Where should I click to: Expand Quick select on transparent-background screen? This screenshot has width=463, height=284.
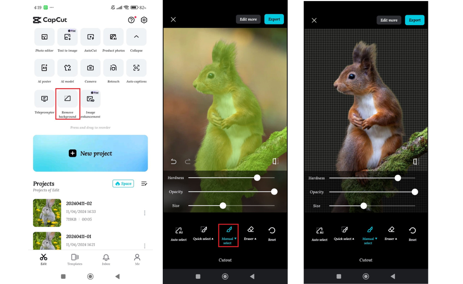[x=344, y=234]
